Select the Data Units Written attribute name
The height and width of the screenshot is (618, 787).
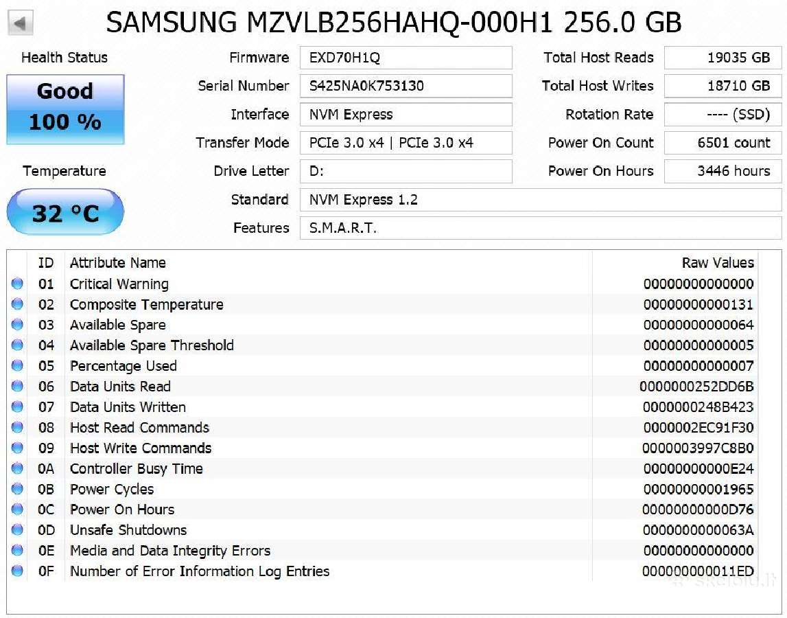pyautogui.click(x=128, y=407)
